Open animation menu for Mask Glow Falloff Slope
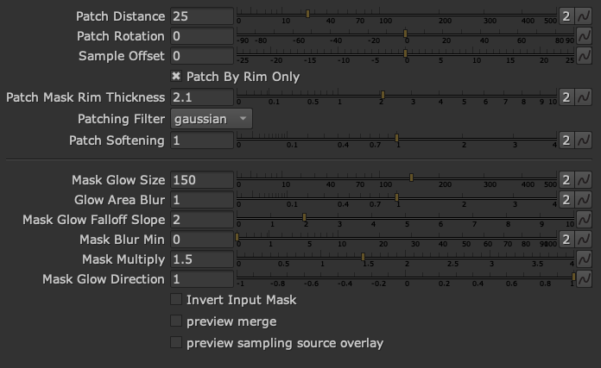 pyautogui.click(x=584, y=220)
